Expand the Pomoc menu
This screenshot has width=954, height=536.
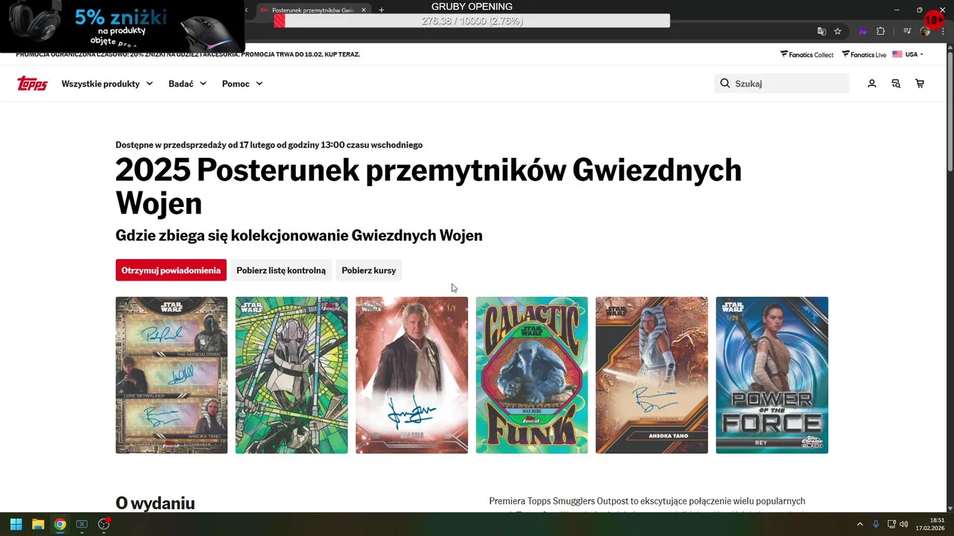point(242,83)
